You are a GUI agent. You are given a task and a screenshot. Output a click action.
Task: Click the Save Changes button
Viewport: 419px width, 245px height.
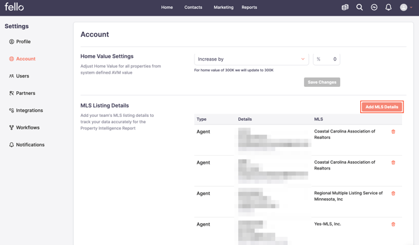pos(322,82)
